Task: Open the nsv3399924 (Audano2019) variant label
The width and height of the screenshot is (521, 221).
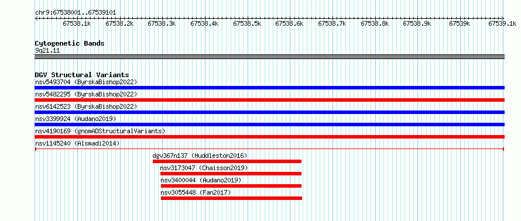Action: point(76,119)
